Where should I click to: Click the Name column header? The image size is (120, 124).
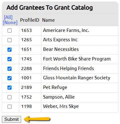pyautogui.click(x=48, y=20)
